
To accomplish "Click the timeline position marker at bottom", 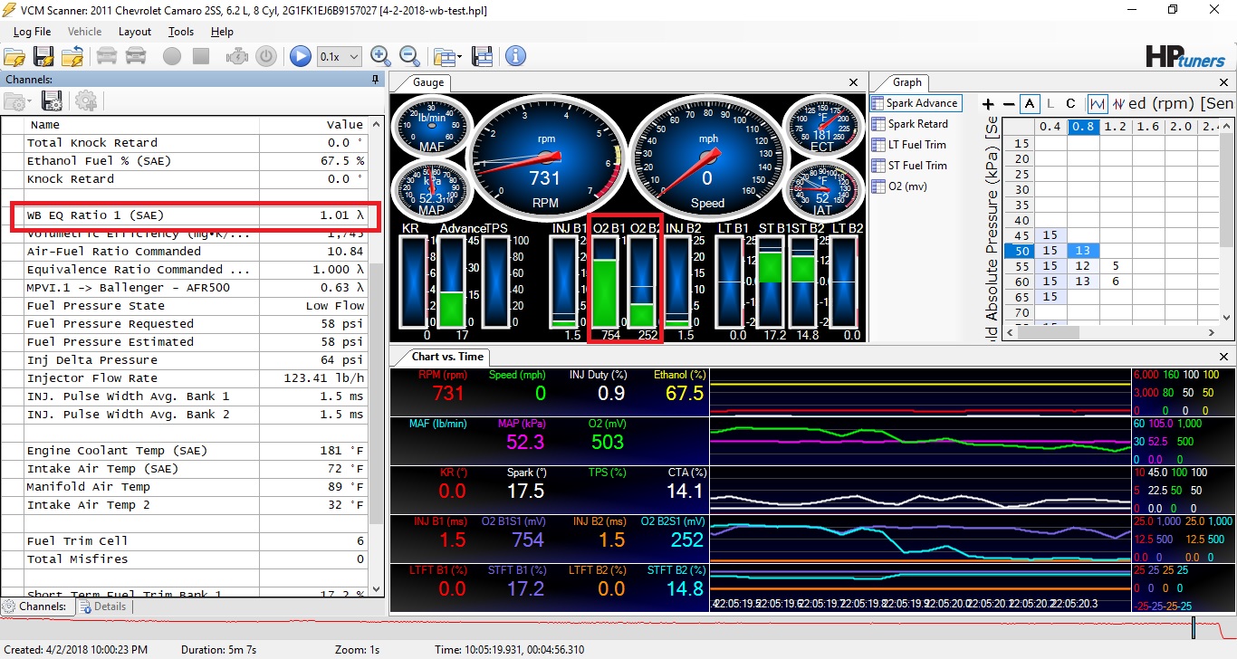I will pos(1194,627).
